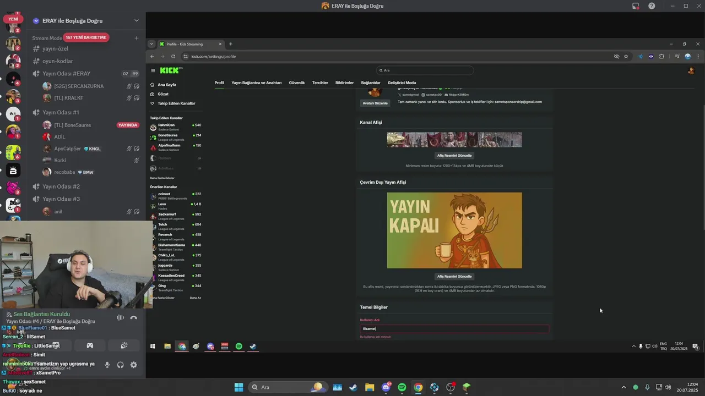The image size is (705, 396).
Task: Open Chrome media controls icon
Action: click(x=677, y=56)
